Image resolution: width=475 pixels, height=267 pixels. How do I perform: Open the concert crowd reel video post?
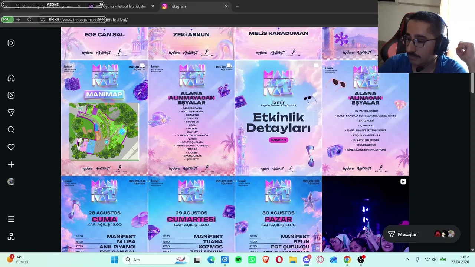366,214
